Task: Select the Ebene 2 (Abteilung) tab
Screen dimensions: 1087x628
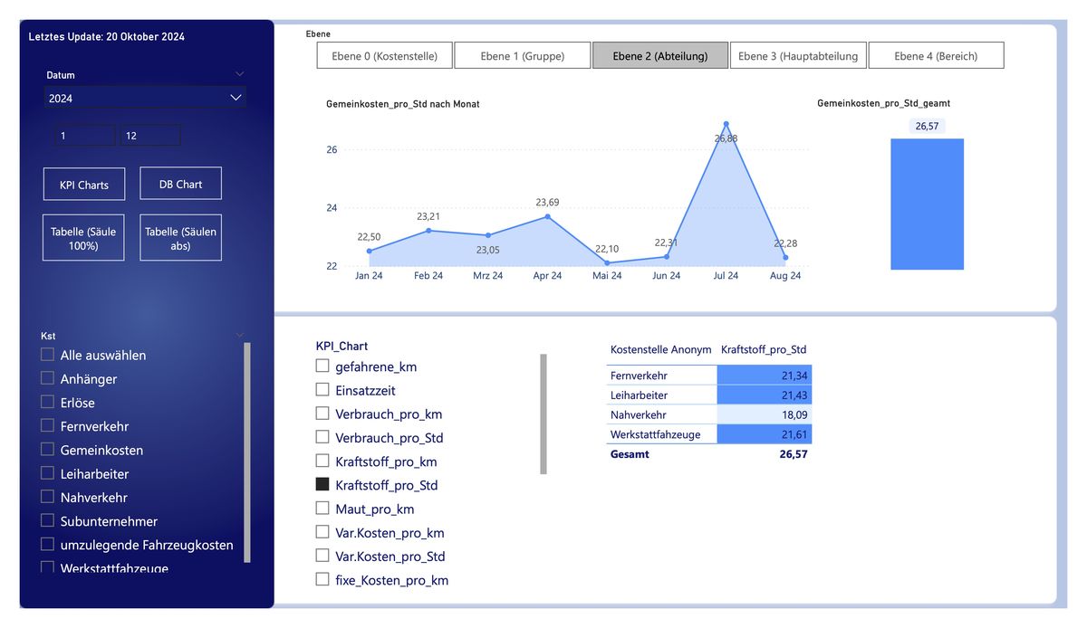Action: pos(659,55)
